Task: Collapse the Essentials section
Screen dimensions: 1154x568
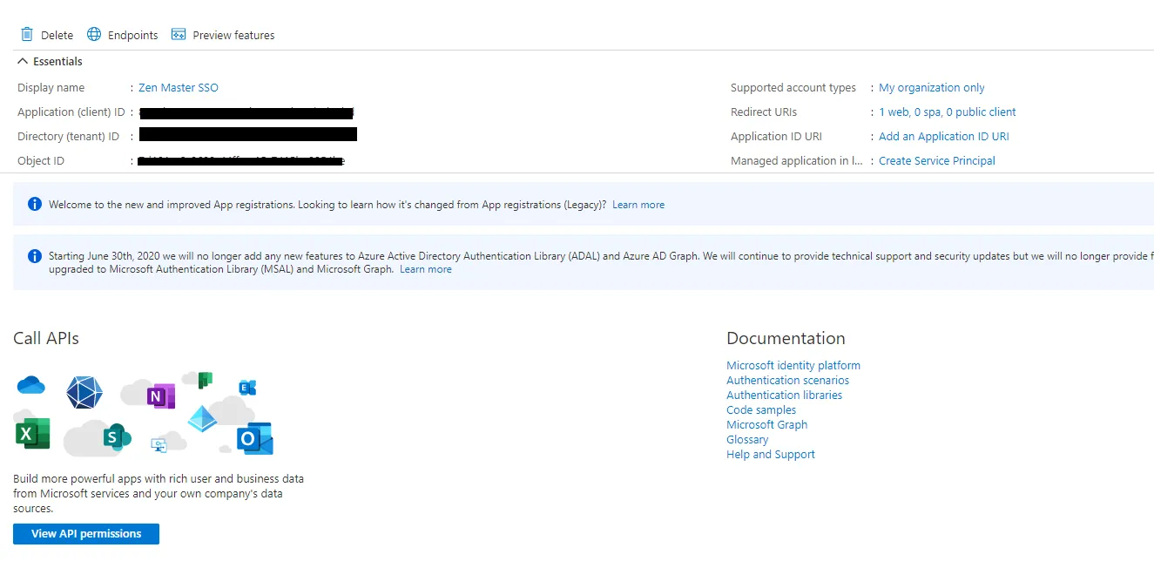Action: click(51, 62)
